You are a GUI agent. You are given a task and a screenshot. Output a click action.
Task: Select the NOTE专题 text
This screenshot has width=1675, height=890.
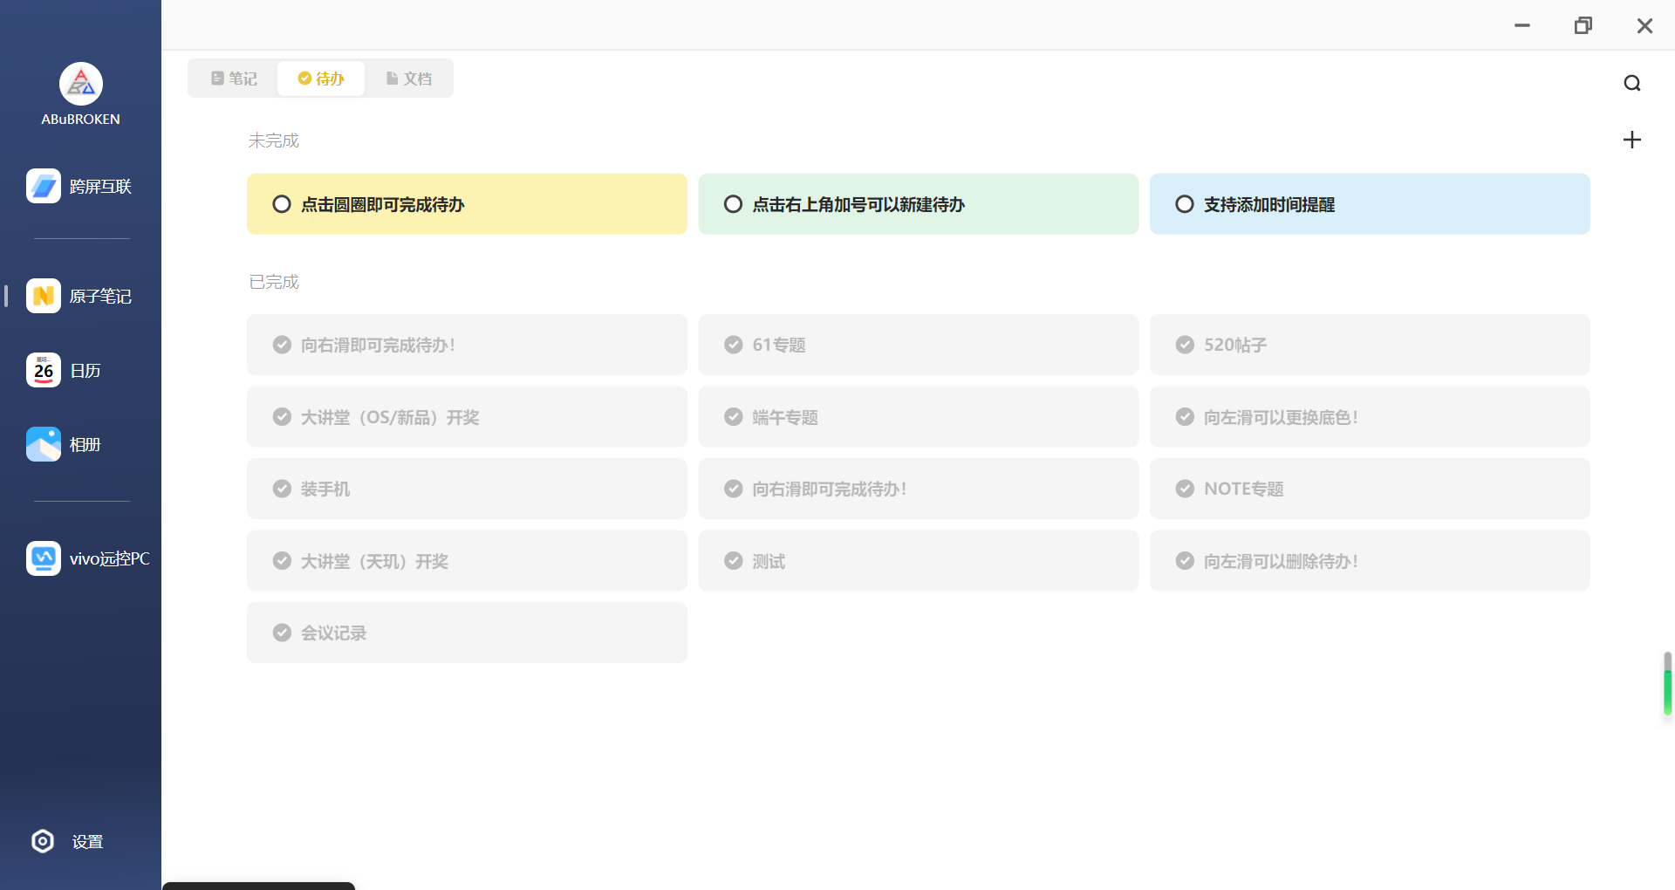click(x=1244, y=489)
